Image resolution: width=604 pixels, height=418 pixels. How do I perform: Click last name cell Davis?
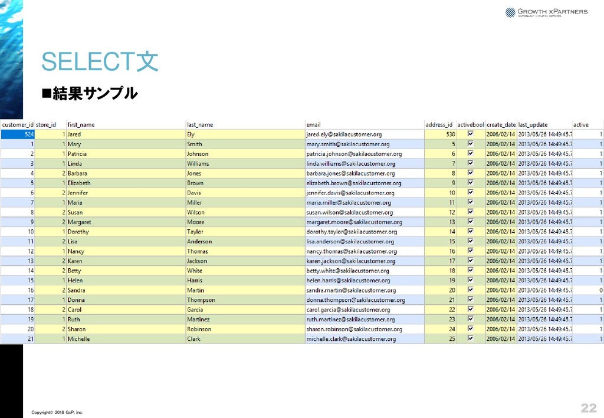click(245, 193)
